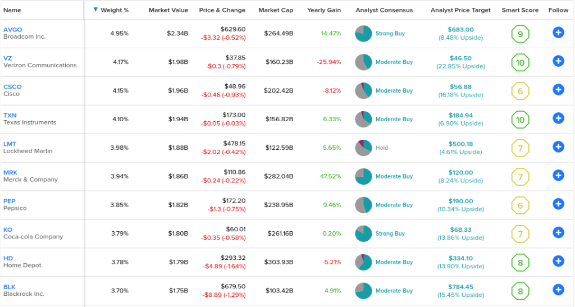Viewport: 575px width, 307px height.
Task: Toggle follow for Coca-cola Company
Action: (x=558, y=232)
